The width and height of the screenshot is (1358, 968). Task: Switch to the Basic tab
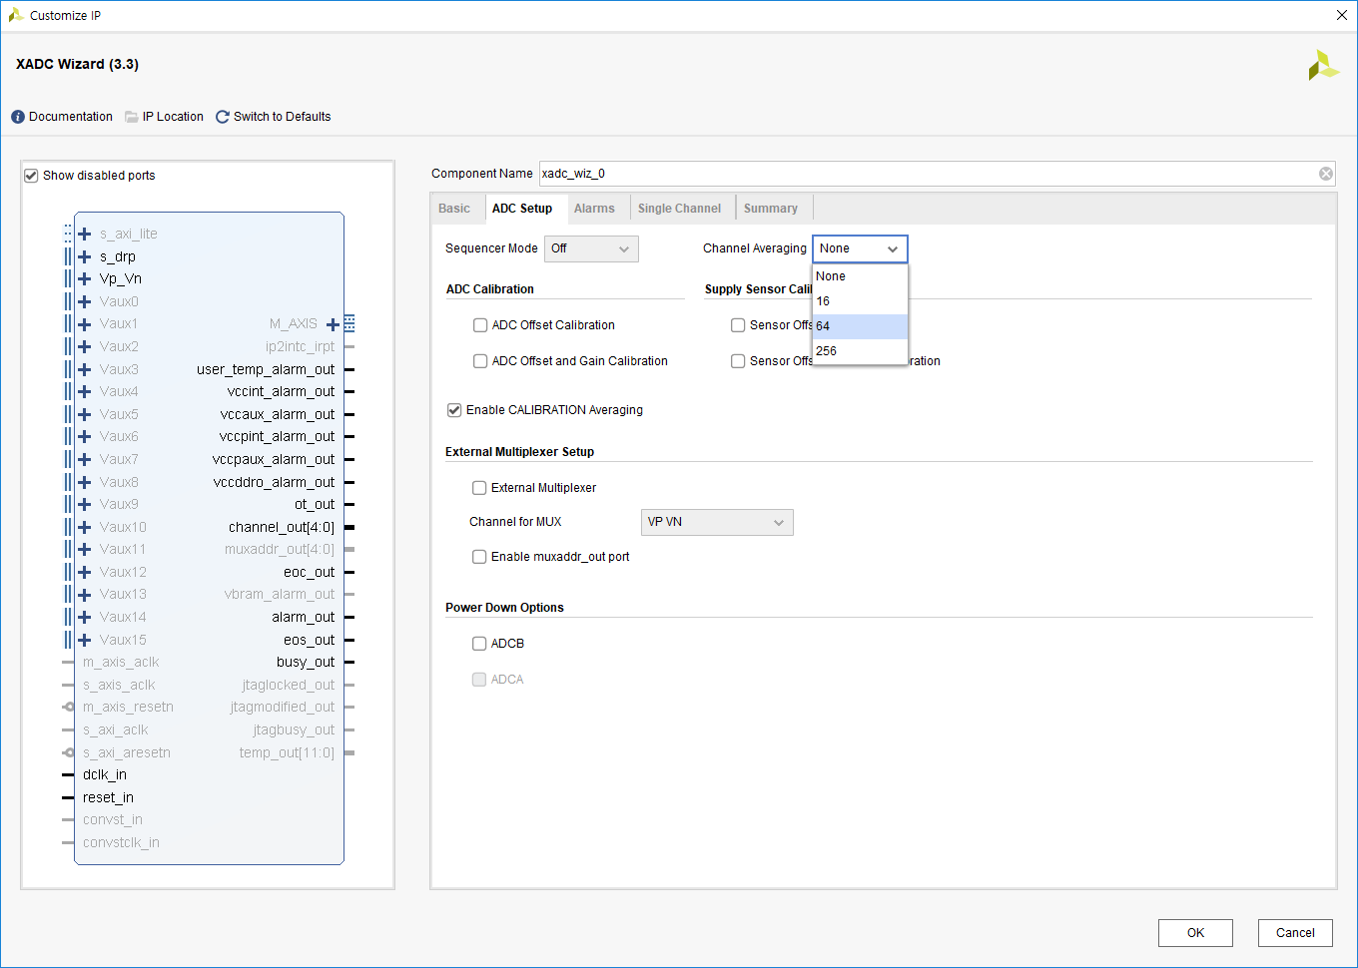(x=454, y=209)
